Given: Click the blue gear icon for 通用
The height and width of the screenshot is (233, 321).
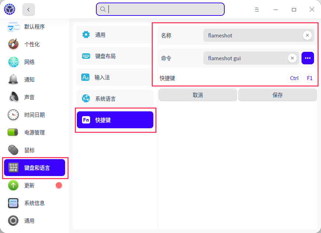Looking at the screenshot, I should [x=86, y=35].
